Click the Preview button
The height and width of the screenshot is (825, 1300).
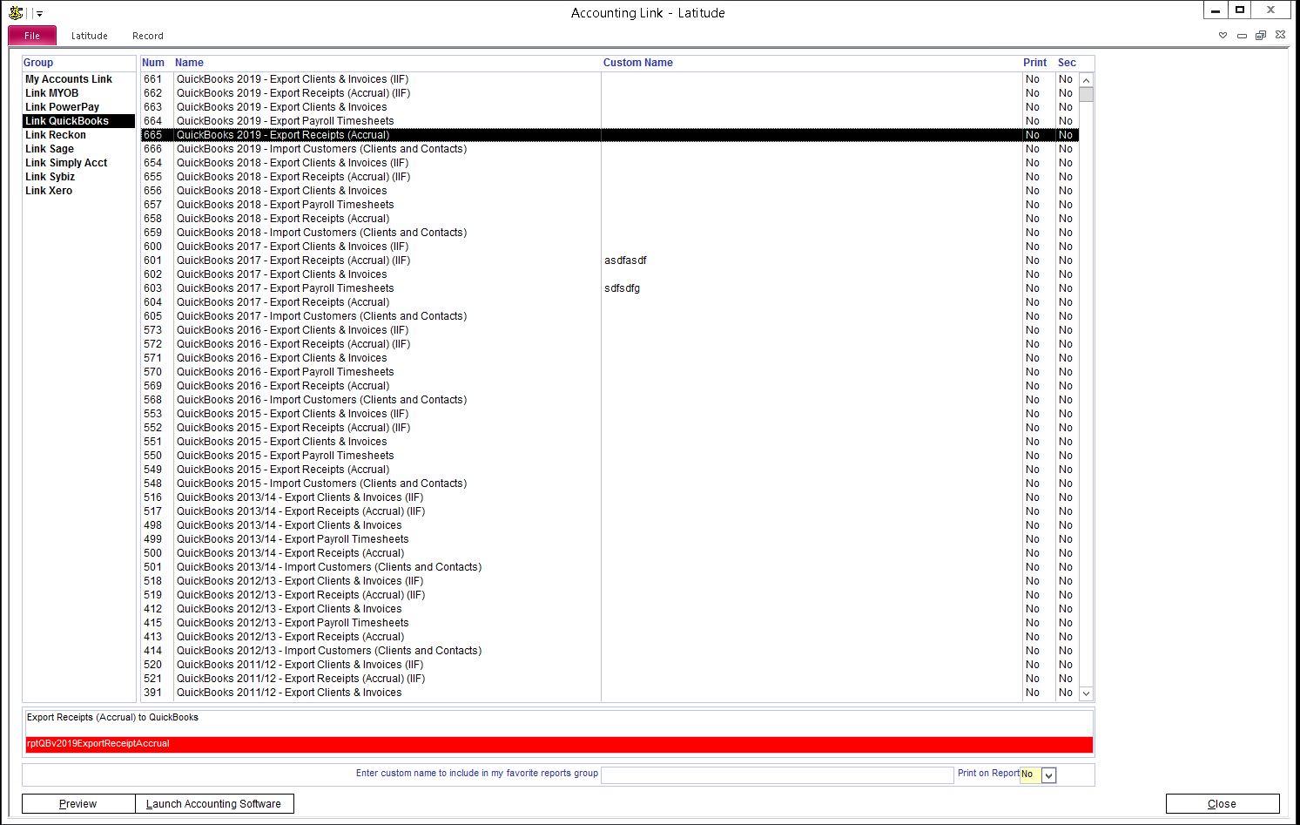point(78,803)
